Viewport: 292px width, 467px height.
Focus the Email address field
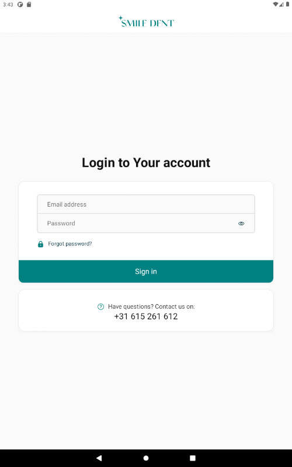[146, 204]
